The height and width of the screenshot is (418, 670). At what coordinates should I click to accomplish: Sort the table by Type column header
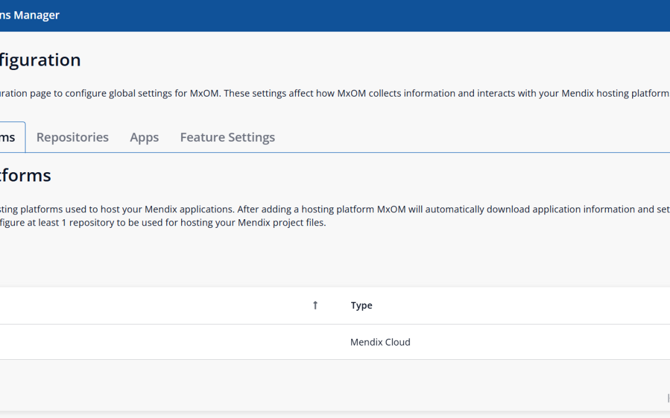tap(361, 305)
